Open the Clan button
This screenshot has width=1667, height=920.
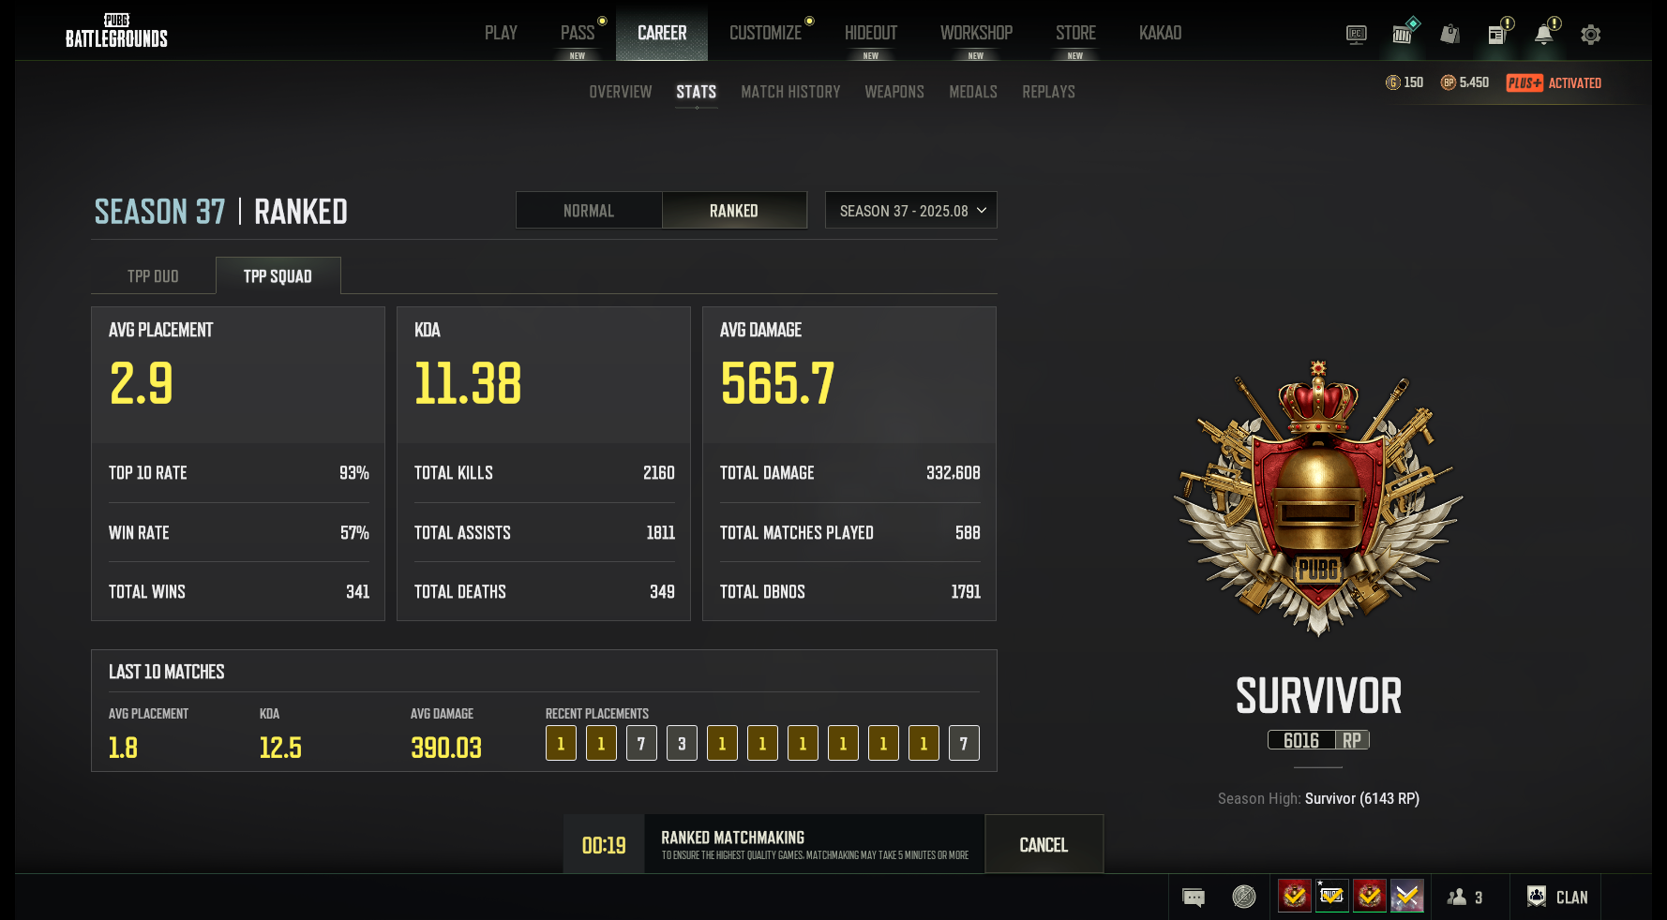pyautogui.click(x=1557, y=897)
